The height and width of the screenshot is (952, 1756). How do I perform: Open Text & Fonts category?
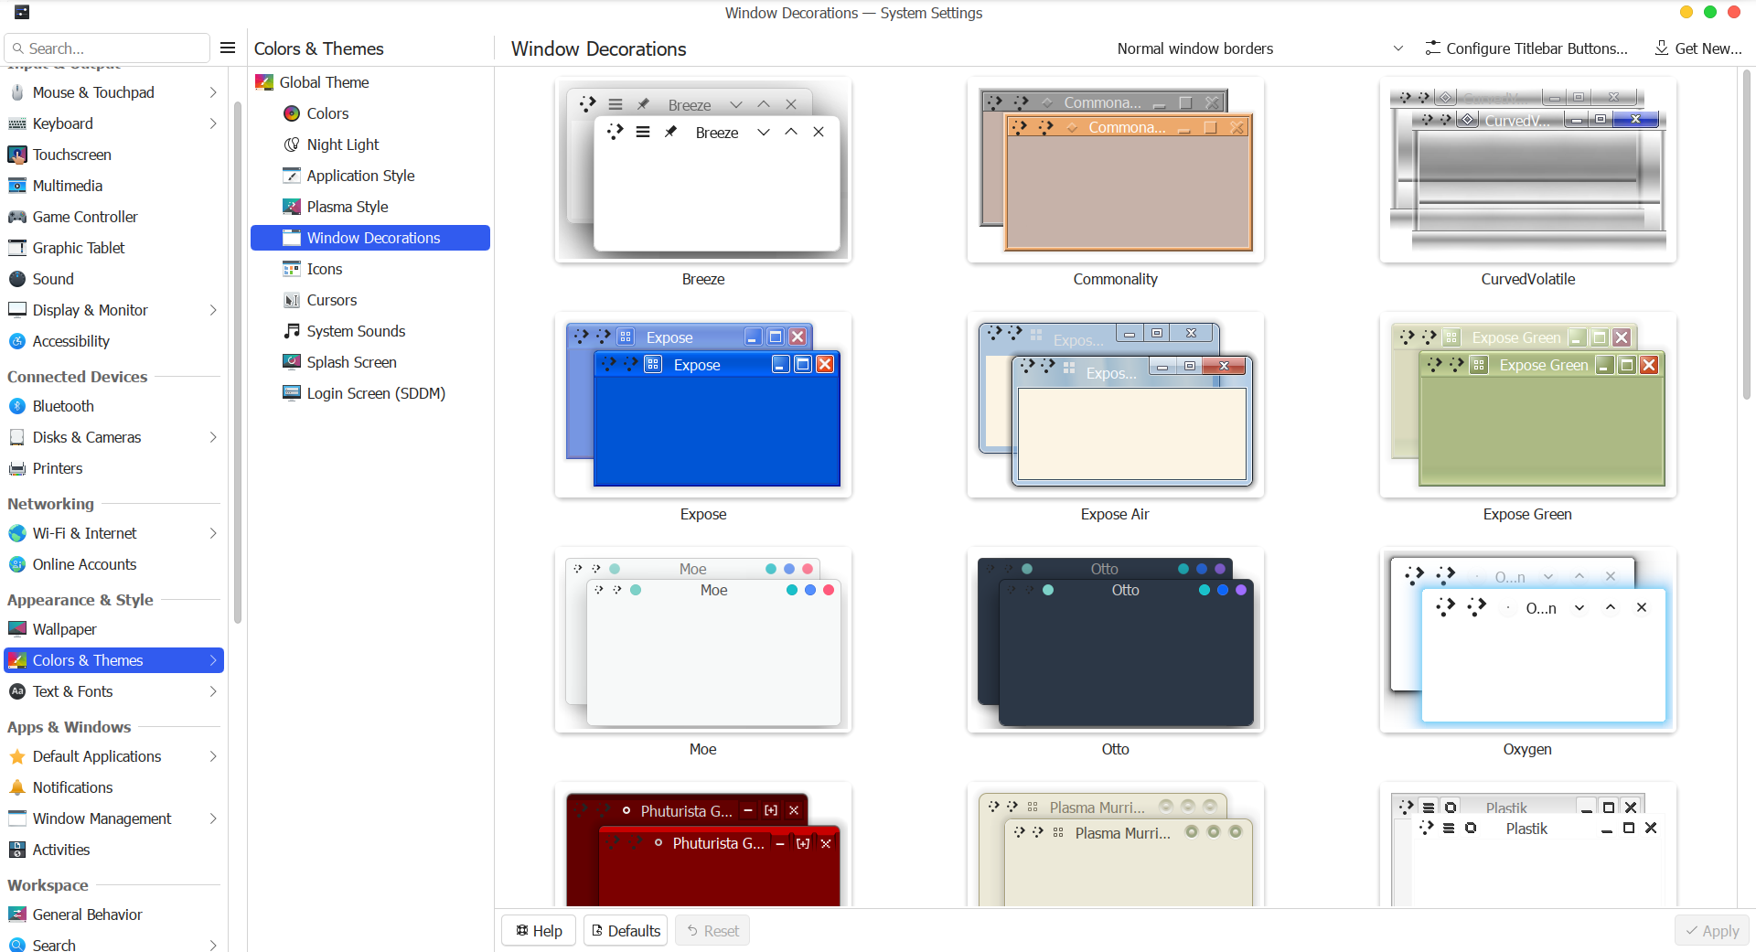pos(114,691)
